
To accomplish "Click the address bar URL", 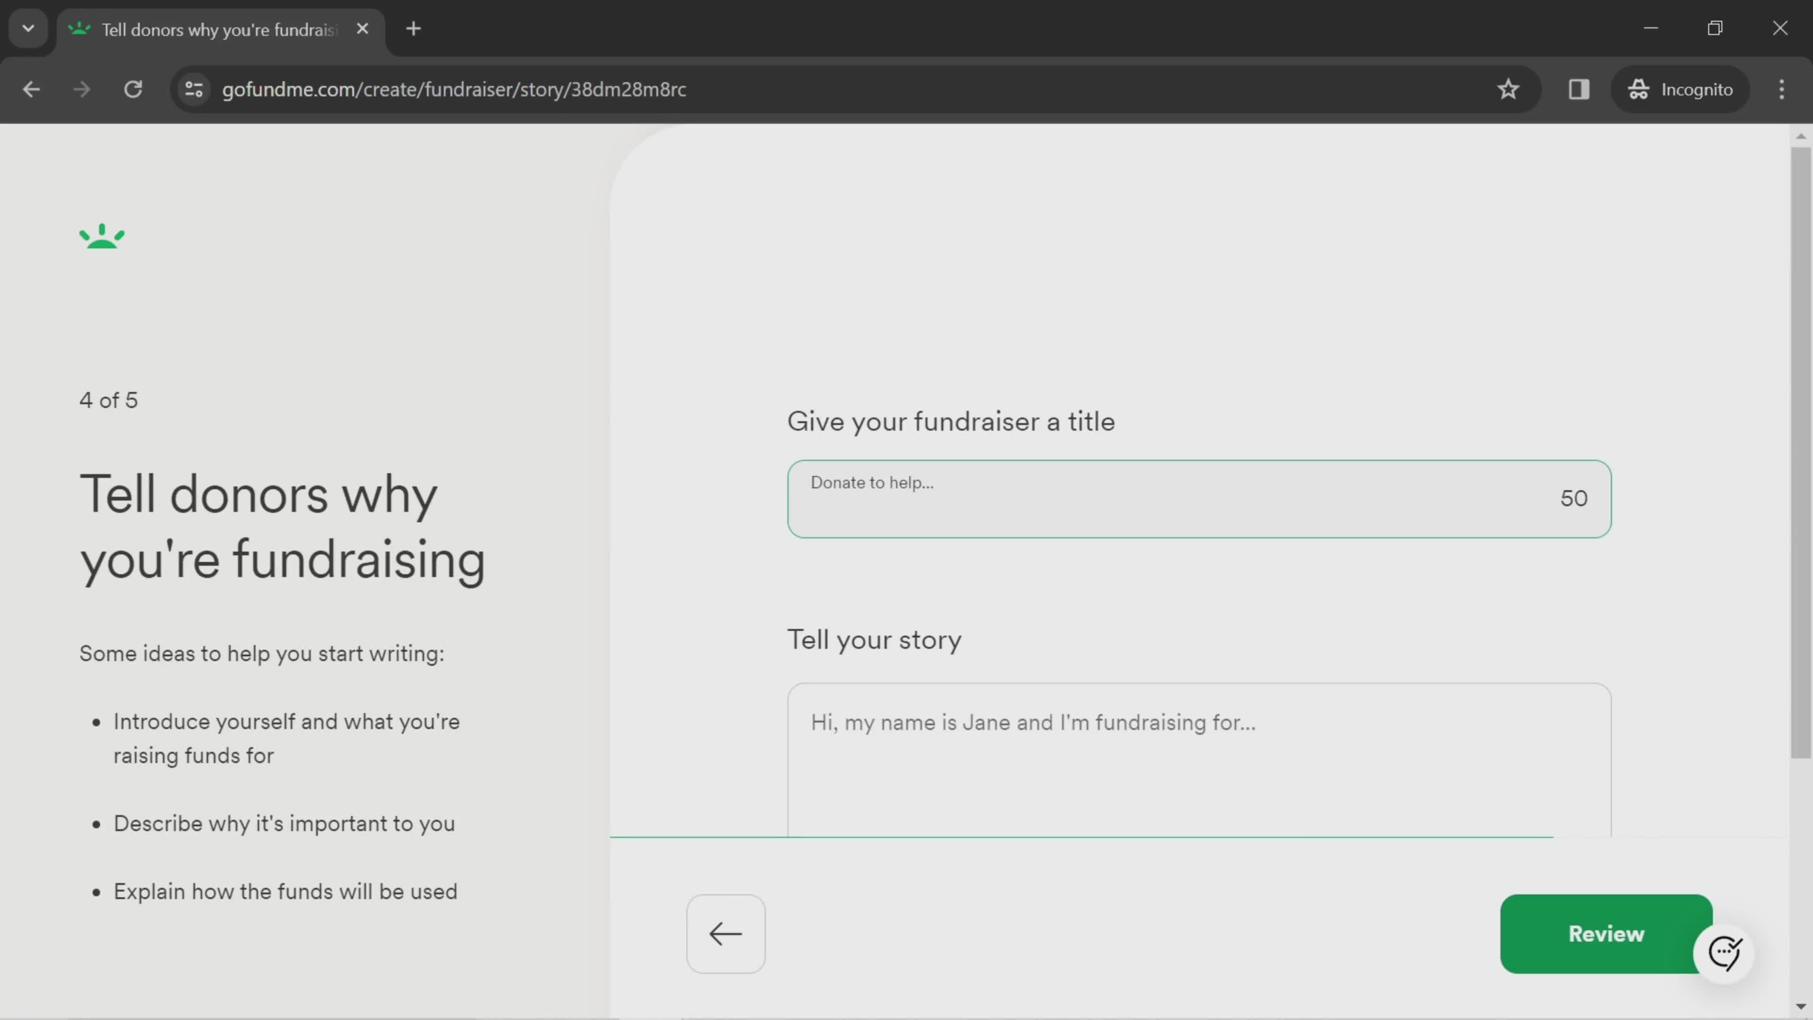I will (x=454, y=89).
